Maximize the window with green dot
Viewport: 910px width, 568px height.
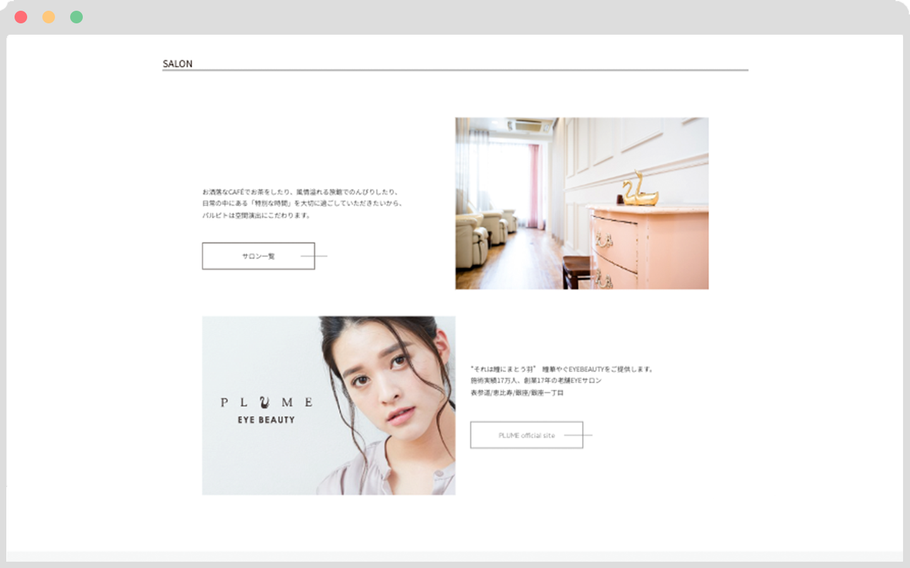click(76, 17)
